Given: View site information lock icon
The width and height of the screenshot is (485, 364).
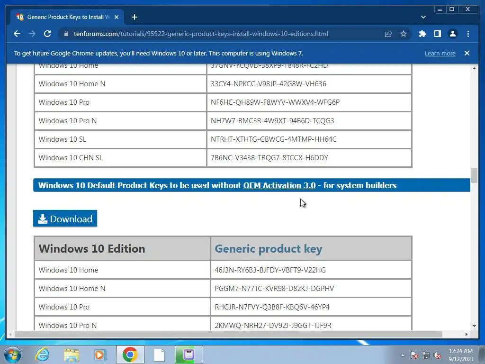Looking at the screenshot, I should pyautogui.click(x=66, y=34).
